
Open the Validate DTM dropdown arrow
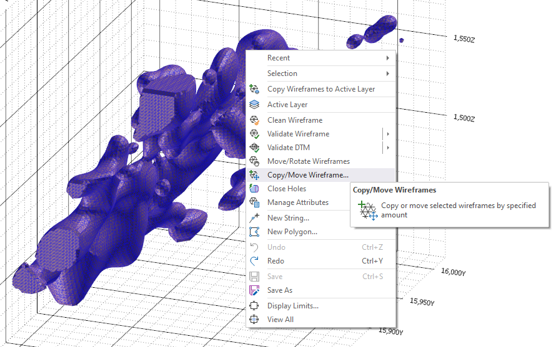(x=388, y=148)
